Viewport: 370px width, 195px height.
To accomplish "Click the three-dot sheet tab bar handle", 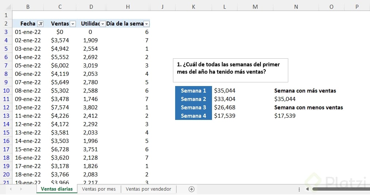I will (x=299, y=189).
